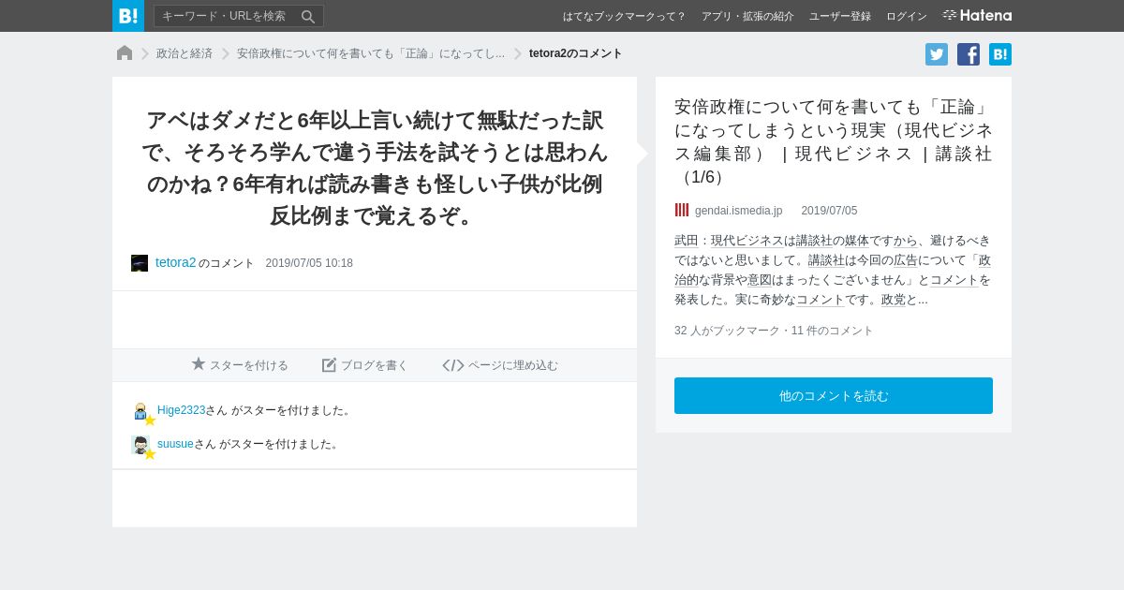1124x590 pixels.
Task: Open Hige2323's avatar icon
Action: (x=142, y=413)
